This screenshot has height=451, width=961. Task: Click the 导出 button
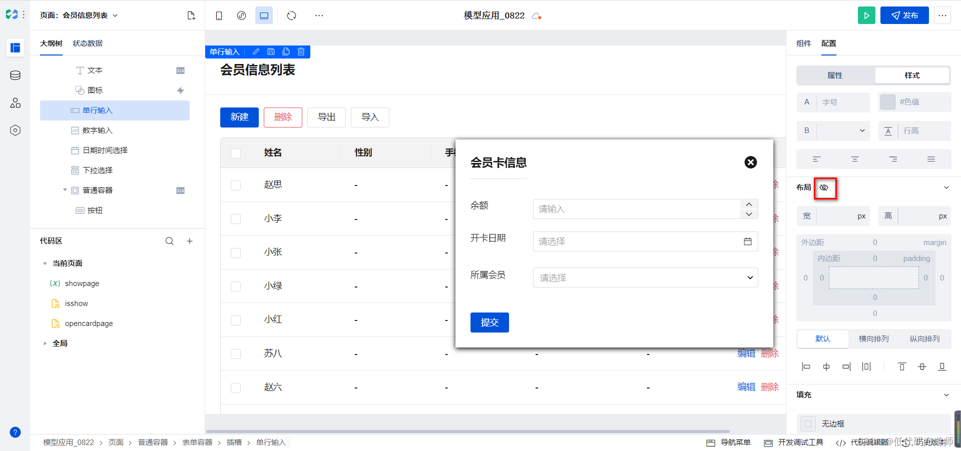[326, 117]
